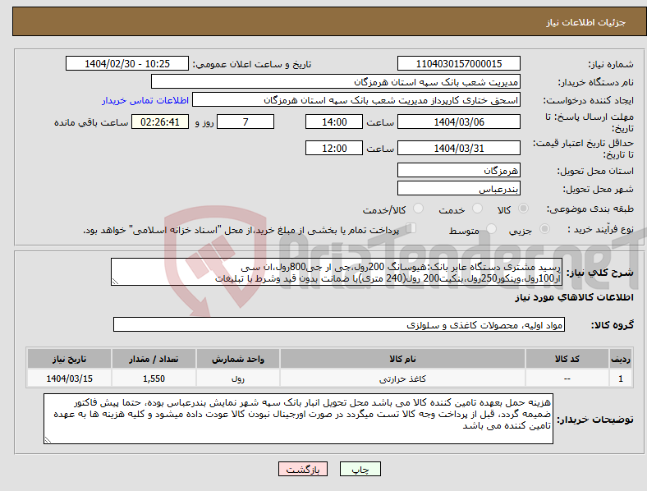Click the price validity date 1404/03/31

tap(459, 148)
